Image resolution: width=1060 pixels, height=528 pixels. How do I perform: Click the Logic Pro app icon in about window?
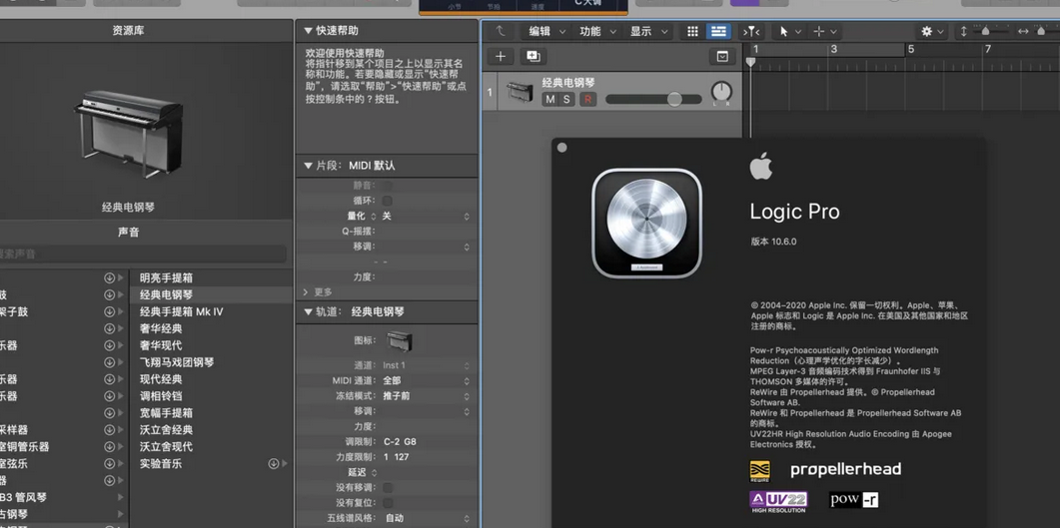(x=647, y=223)
